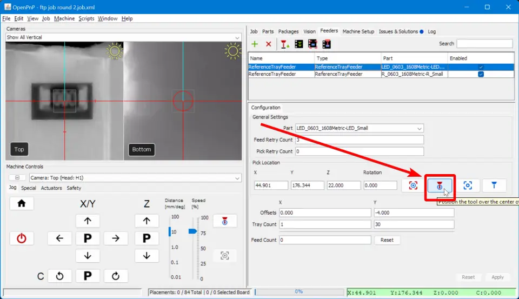Click the blue capture tool location icon

tap(494, 185)
